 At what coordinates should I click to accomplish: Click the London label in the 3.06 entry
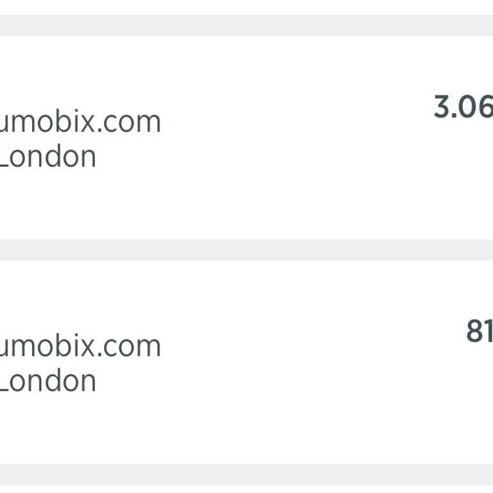pyautogui.click(x=48, y=157)
